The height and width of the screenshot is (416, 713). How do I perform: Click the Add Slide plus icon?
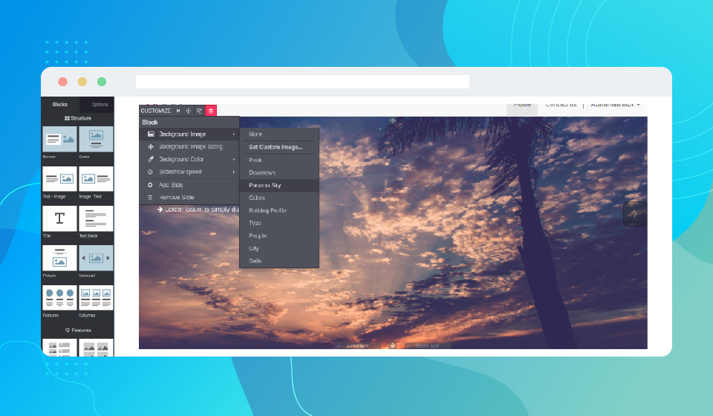pos(151,185)
